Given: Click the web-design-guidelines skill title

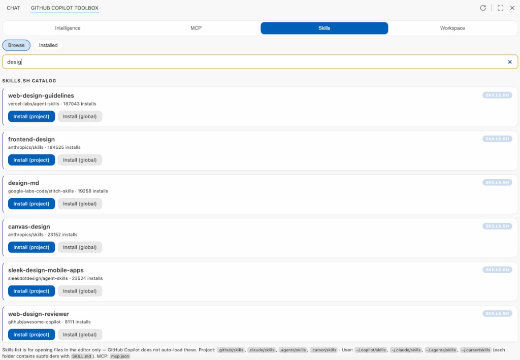Looking at the screenshot, I should tap(41, 95).
